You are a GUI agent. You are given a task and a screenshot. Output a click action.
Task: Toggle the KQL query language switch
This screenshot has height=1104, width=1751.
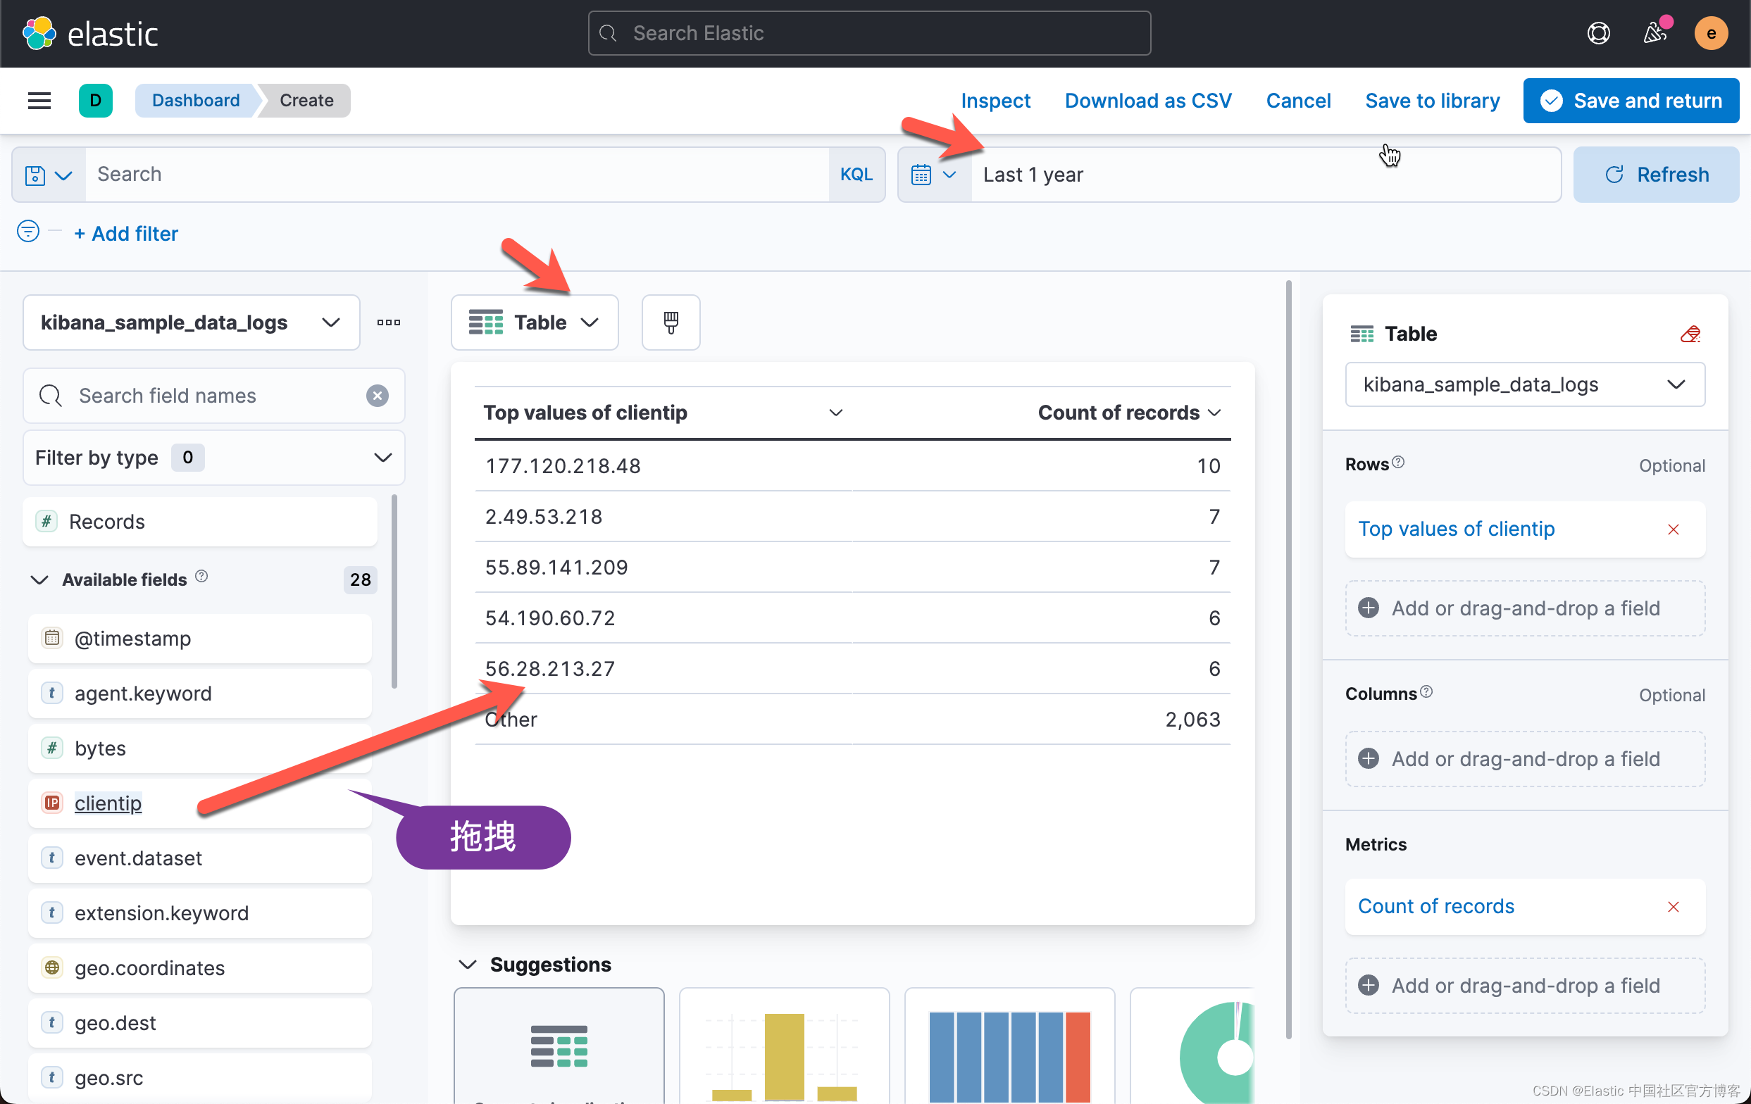(856, 175)
